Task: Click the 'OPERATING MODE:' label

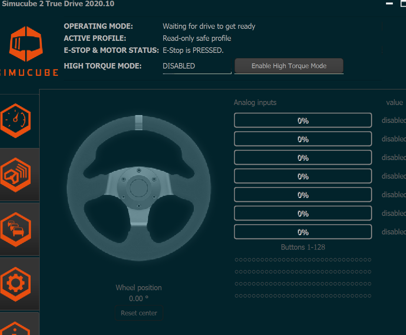Action: [x=98, y=26]
